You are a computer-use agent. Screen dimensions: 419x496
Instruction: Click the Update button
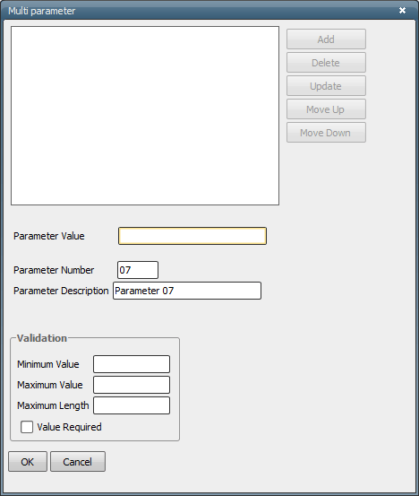point(326,86)
